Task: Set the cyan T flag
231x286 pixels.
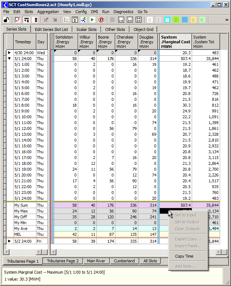Action: [x=167, y=20]
